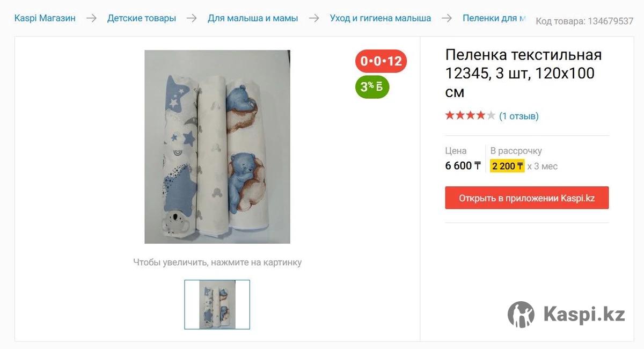Click the arrow after Kaspi Магазин

tap(91, 18)
